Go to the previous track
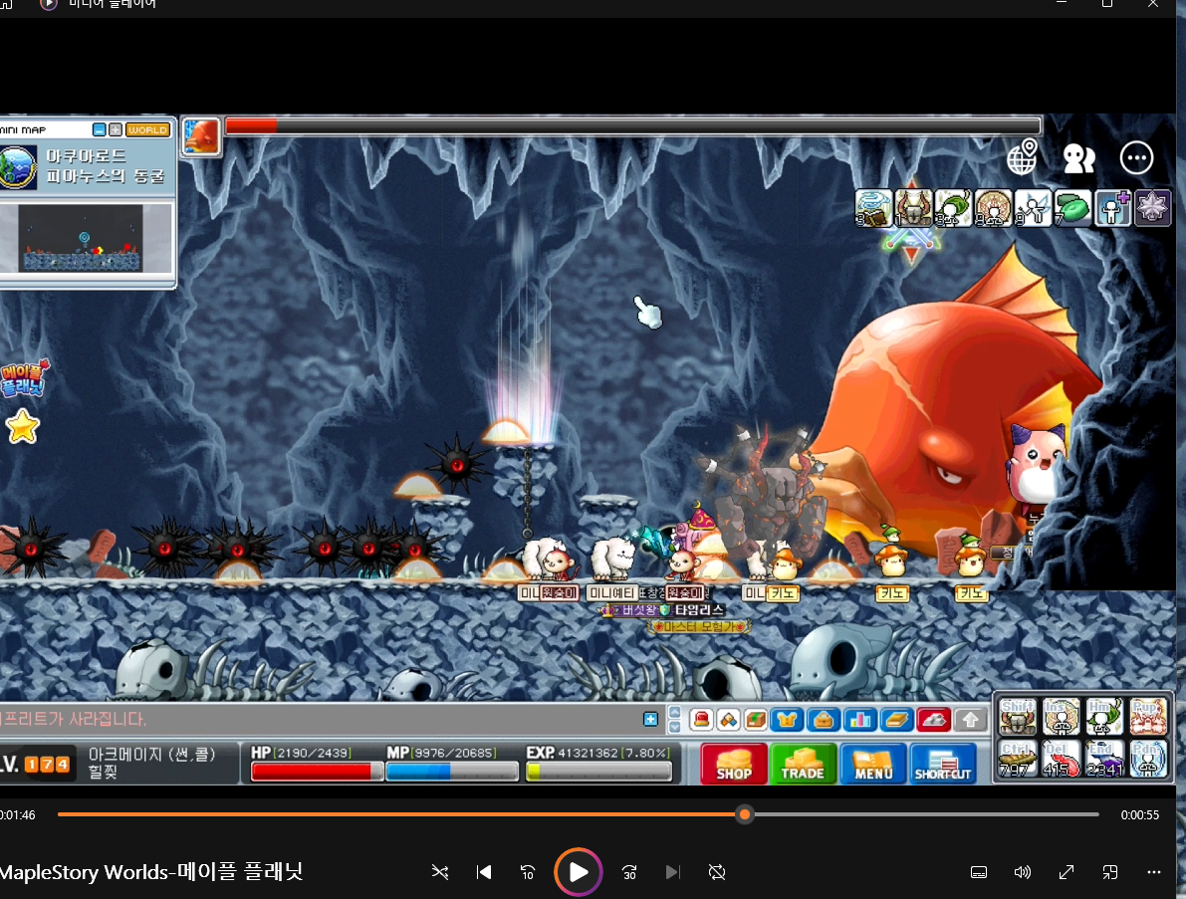Viewport: 1186px width, 899px height. [x=484, y=872]
